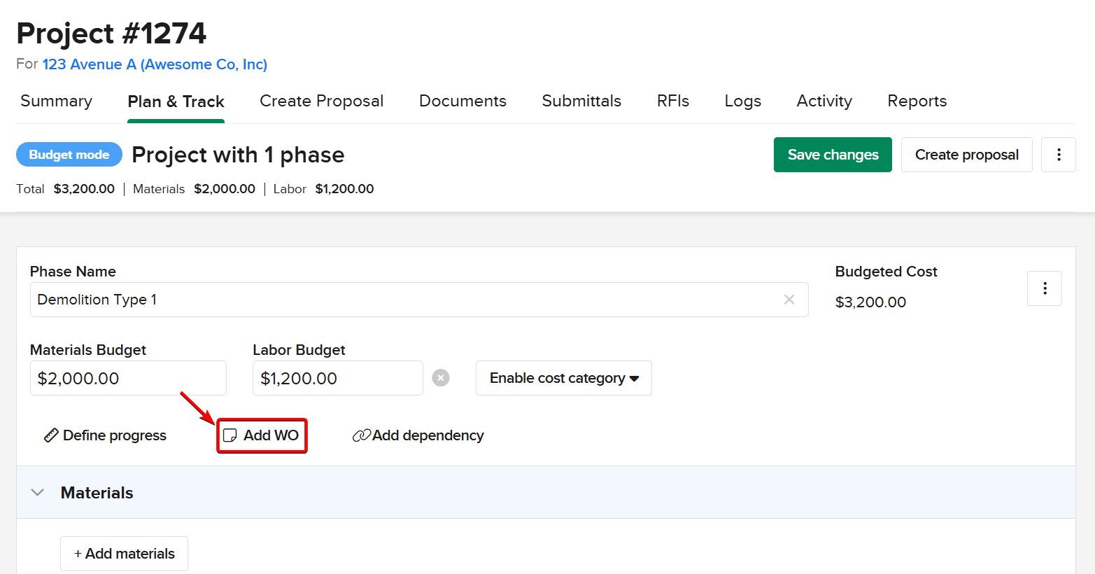Viewport: 1095px width, 574px height.
Task: Open Enable cost category dropdown
Action: coord(563,378)
